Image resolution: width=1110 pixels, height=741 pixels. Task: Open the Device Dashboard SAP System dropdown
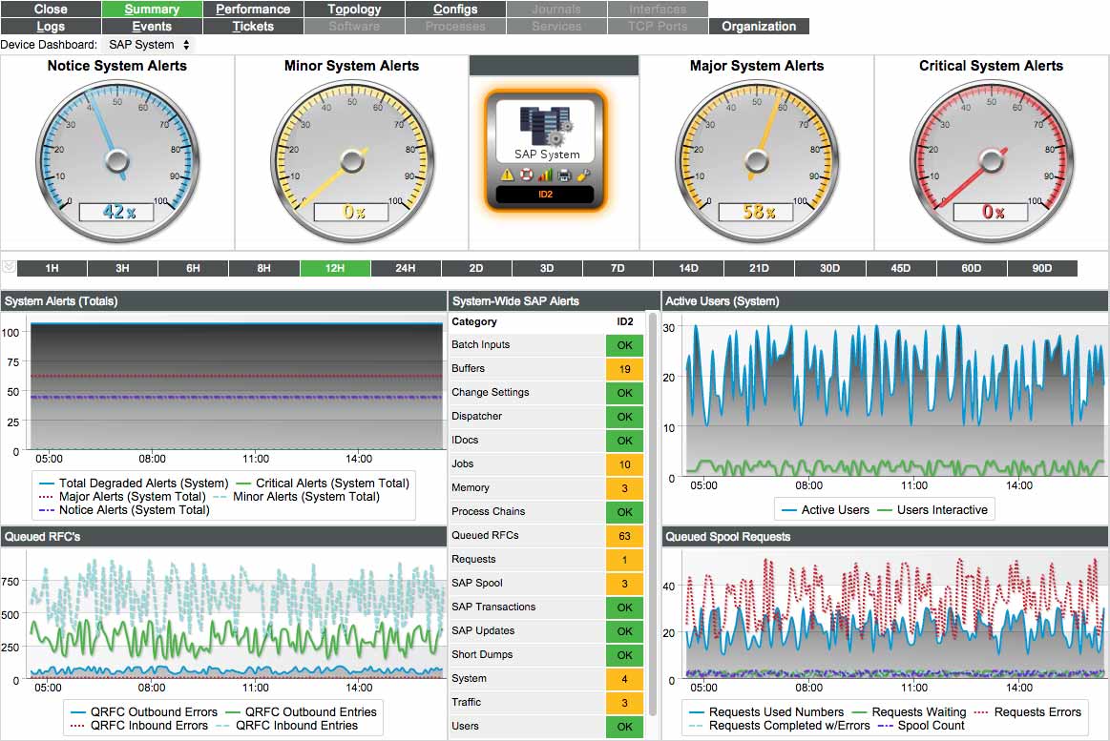[149, 45]
